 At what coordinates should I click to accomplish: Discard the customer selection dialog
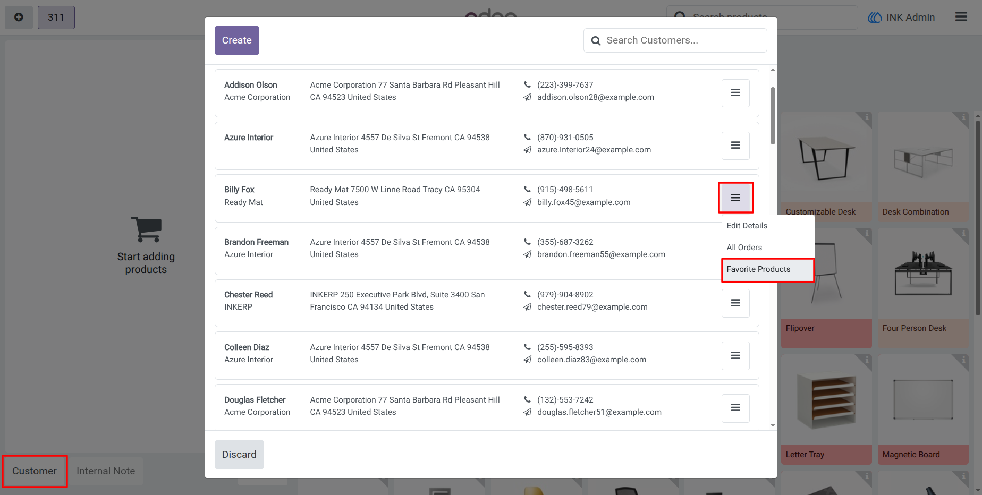239,455
